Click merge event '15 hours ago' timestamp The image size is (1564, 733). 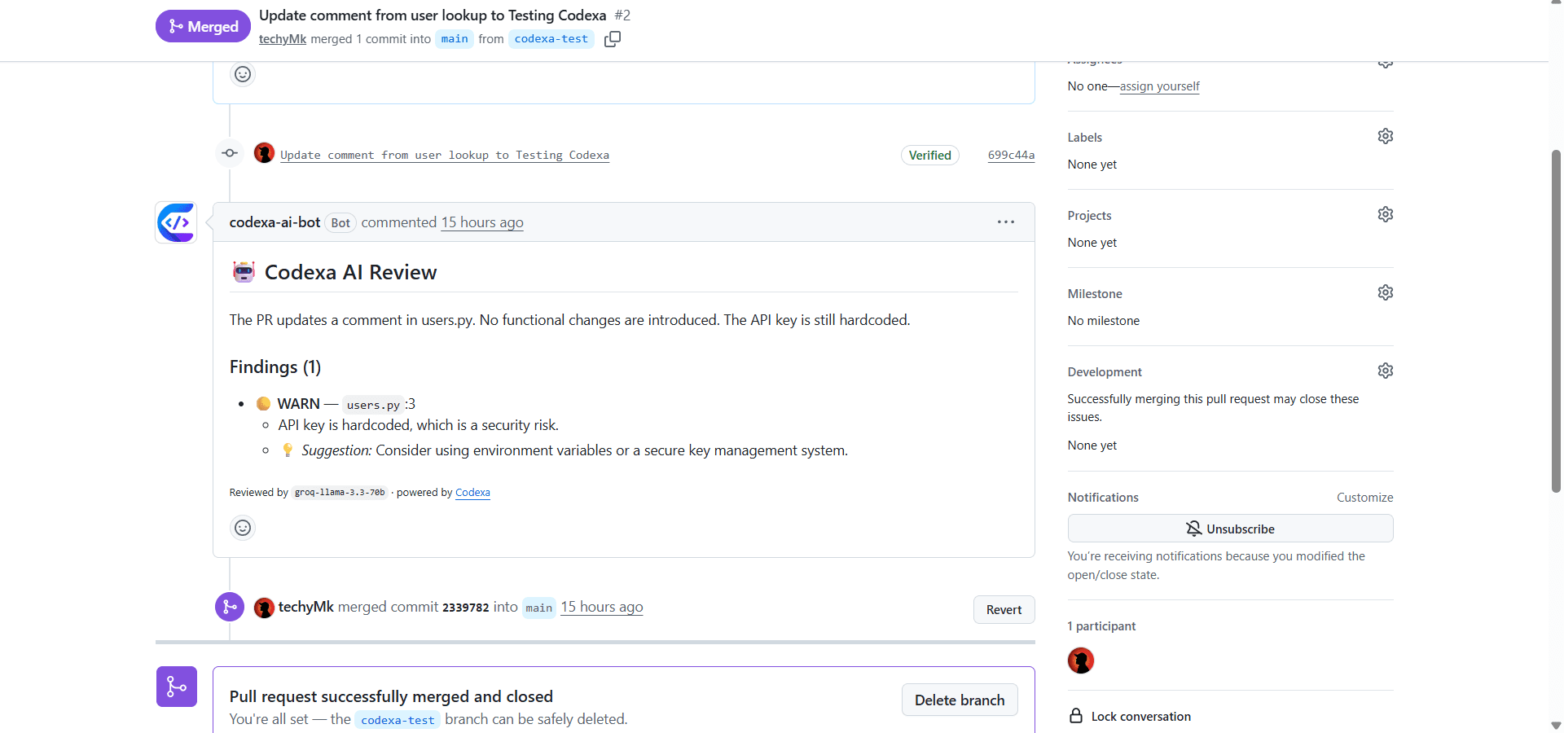coord(602,607)
